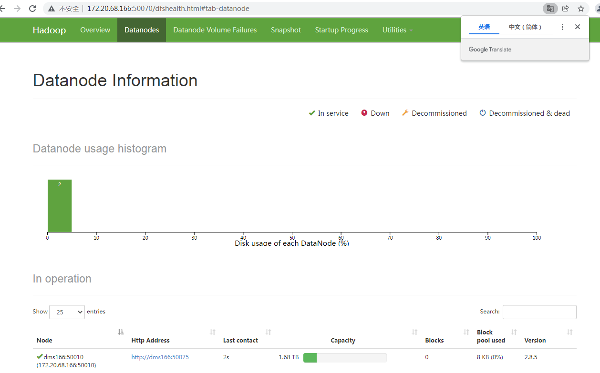Expand the Utilities dropdown menu

(397, 30)
